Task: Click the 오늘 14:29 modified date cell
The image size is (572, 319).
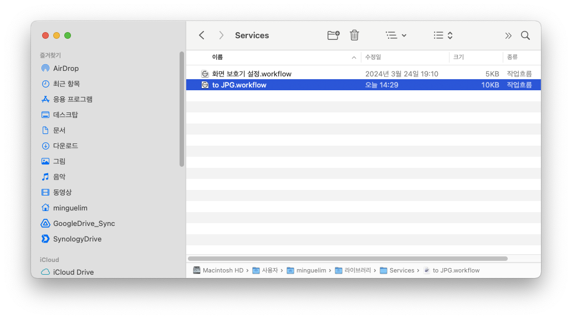Action: click(x=381, y=85)
